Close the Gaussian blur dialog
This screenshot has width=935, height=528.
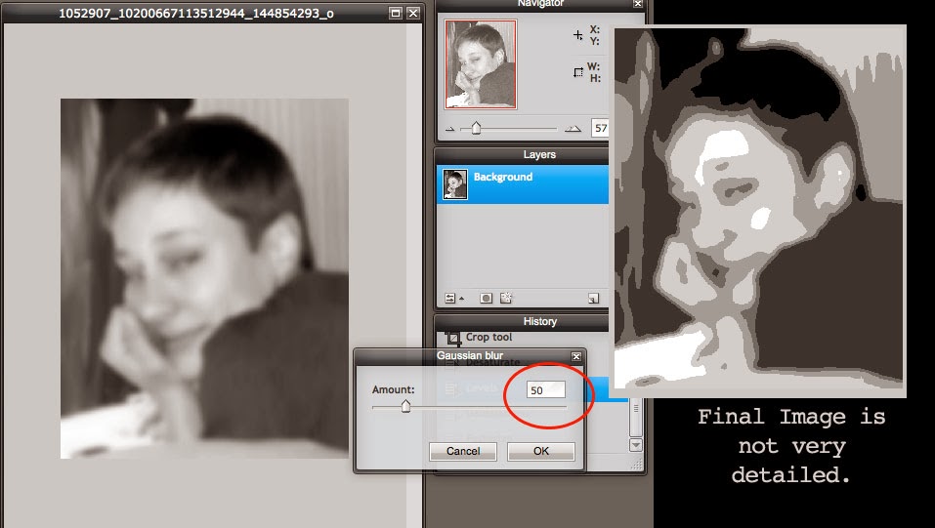[576, 356]
